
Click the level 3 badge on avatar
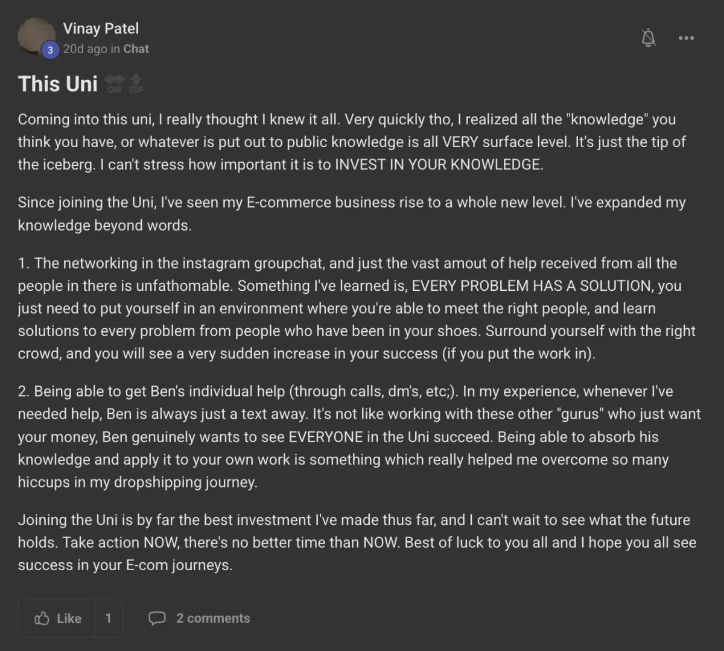click(50, 50)
